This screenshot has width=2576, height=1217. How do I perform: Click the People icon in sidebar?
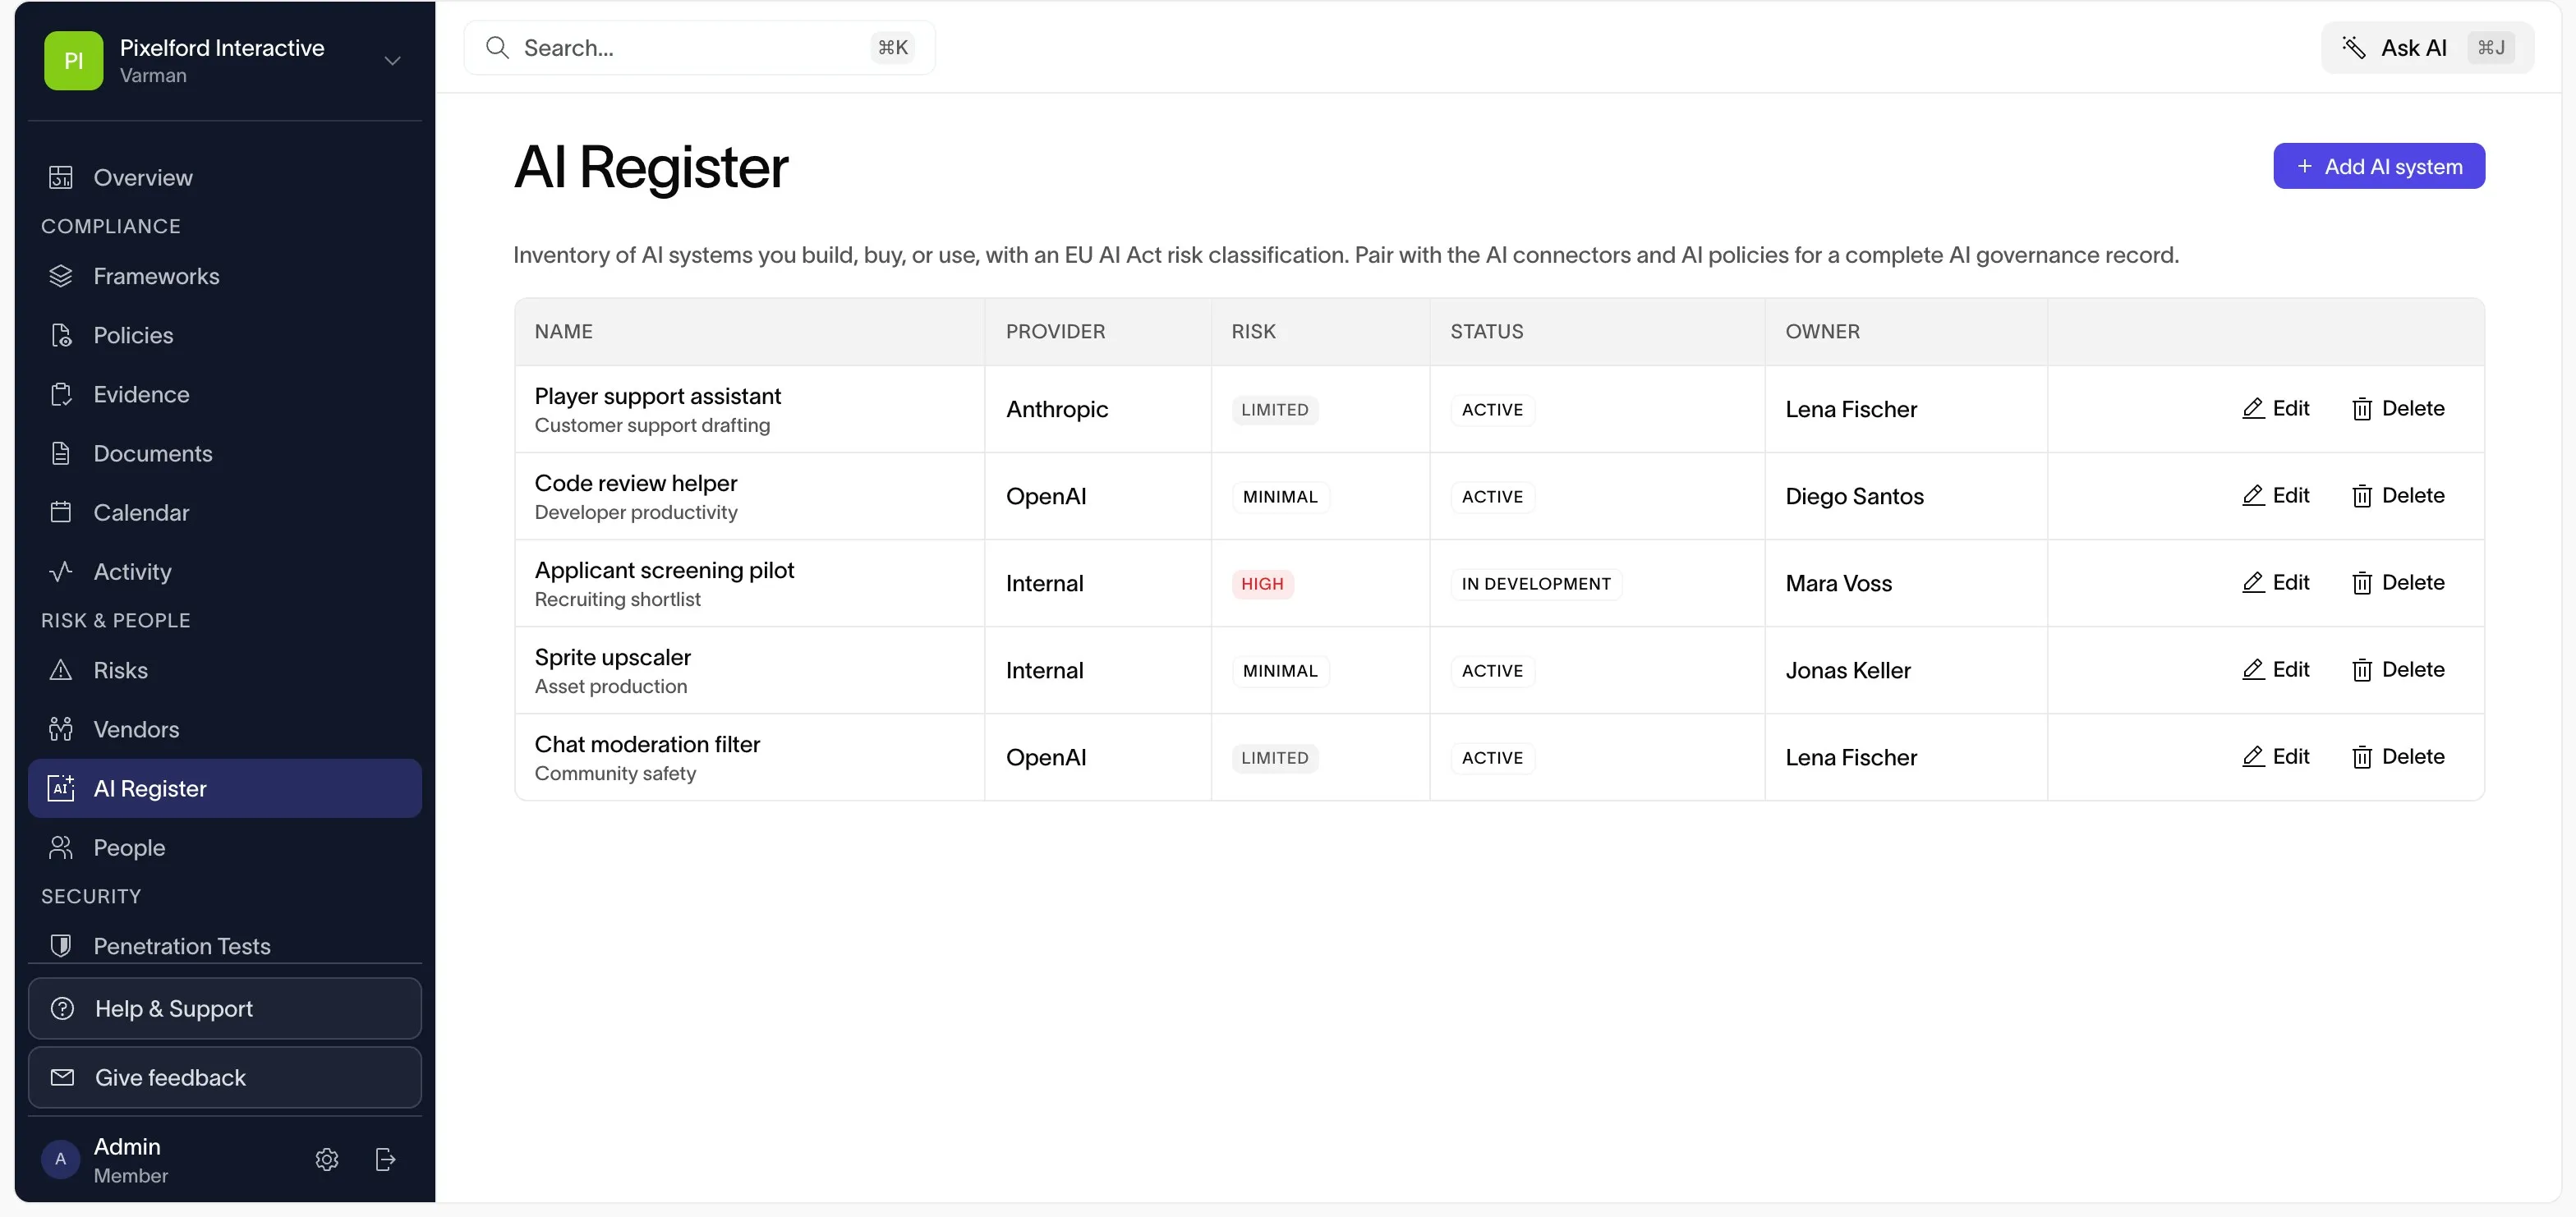coord(61,847)
